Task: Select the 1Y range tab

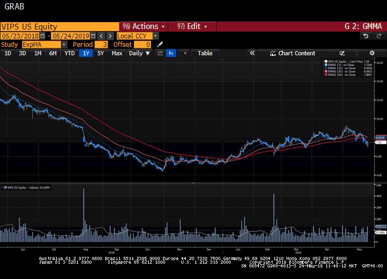Action: tap(86, 53)
